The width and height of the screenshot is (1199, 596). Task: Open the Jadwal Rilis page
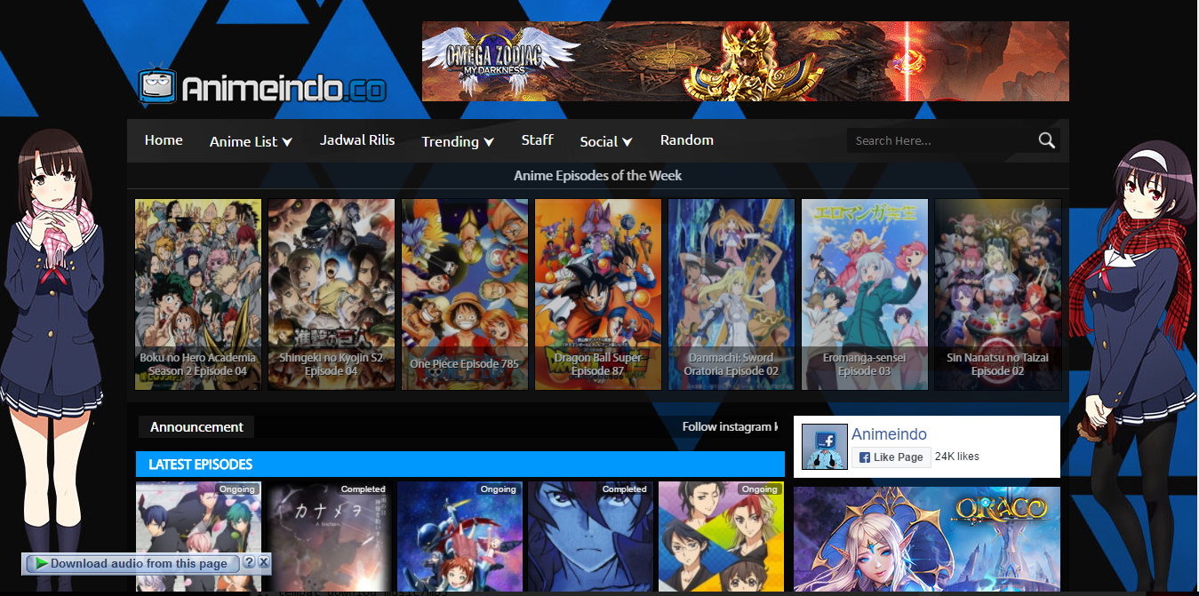coord(357,140)
